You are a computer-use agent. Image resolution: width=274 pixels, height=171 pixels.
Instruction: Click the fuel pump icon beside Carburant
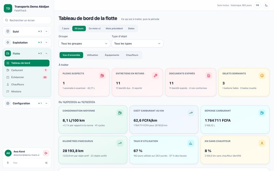pyautogui.click(x=8, y=70)
